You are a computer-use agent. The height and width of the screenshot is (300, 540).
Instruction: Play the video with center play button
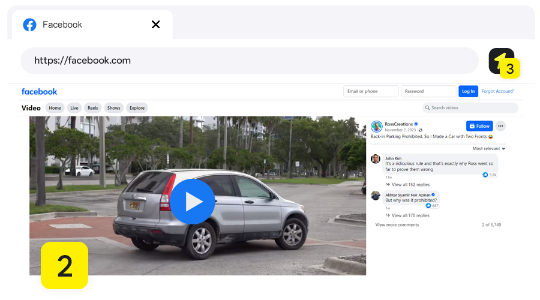(x=192, y=202)
